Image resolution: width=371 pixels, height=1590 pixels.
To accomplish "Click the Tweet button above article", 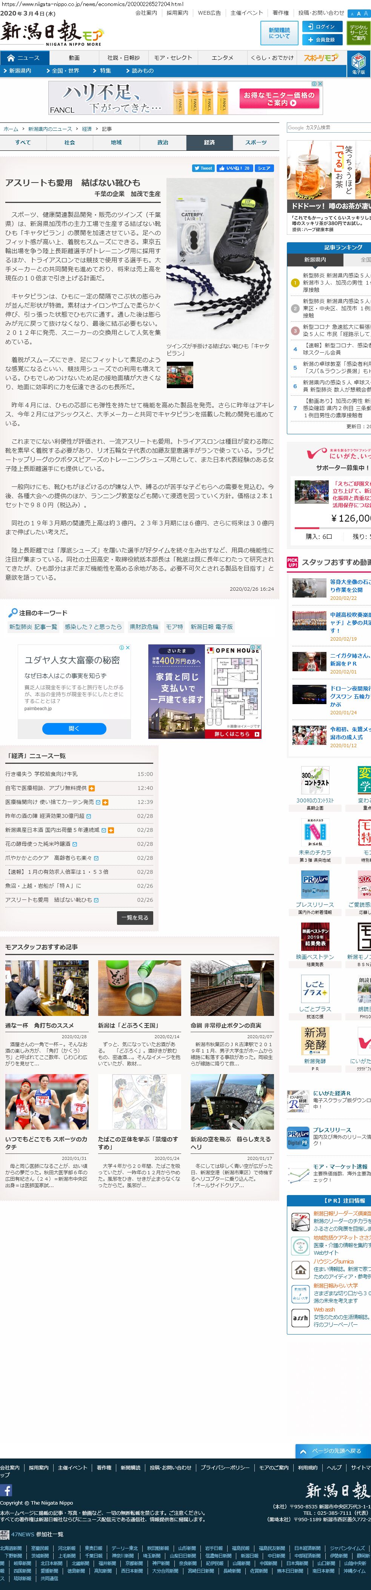I will (x=203, y=168).
